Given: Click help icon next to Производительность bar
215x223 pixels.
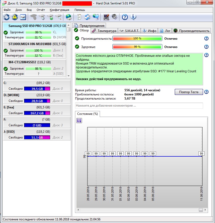Looking at the screenshot, I should click(x=206, y=38).
